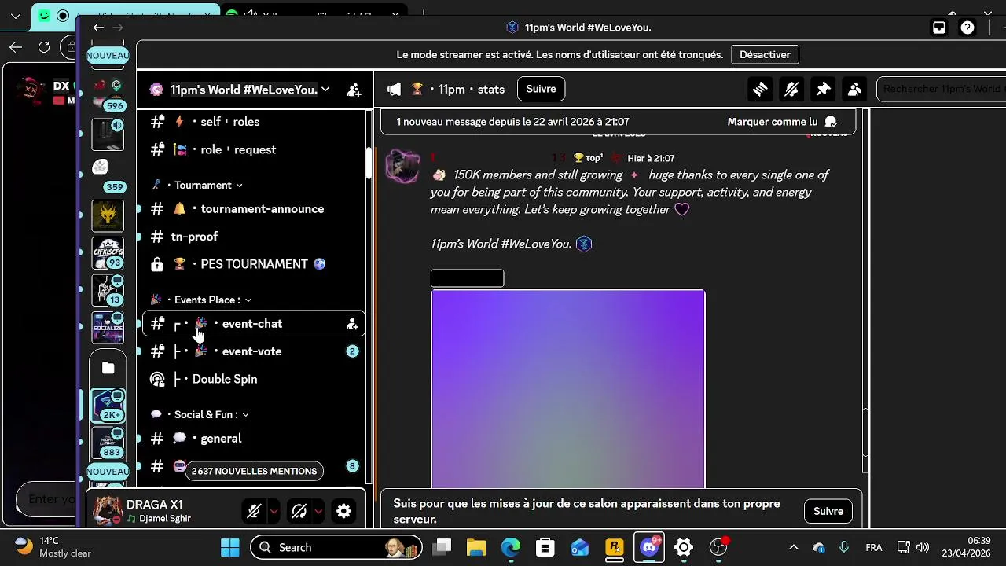Open the general channel
Image resolution: width=1006 pixels, height=566 pixels.
(253, 439)
